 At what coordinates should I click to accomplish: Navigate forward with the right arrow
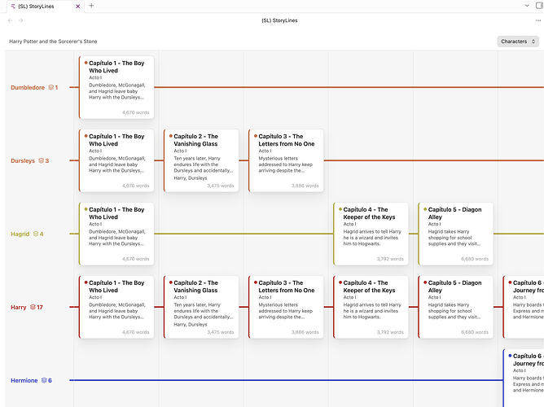pyautogui.click(x=21, y=20)
